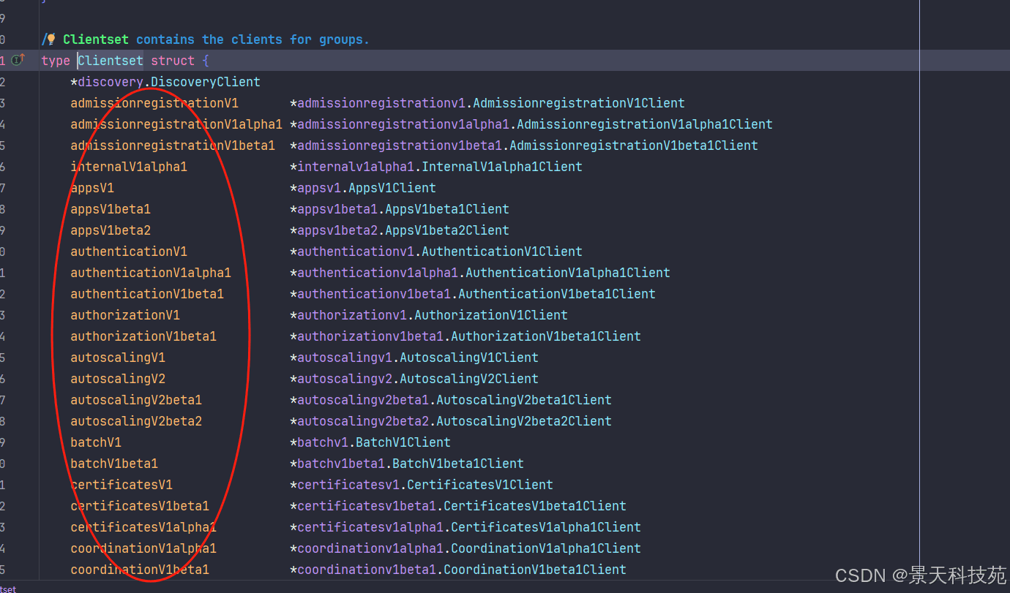The height and width of the screenshot is (593, 1010).
Task: Go to the 'BatchV1beta1Client' type reference
Action: click(x=458, y=464)
